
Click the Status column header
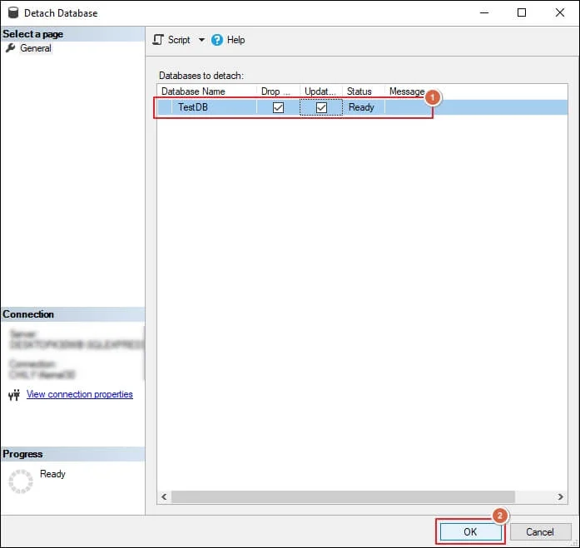pos(364,91)
